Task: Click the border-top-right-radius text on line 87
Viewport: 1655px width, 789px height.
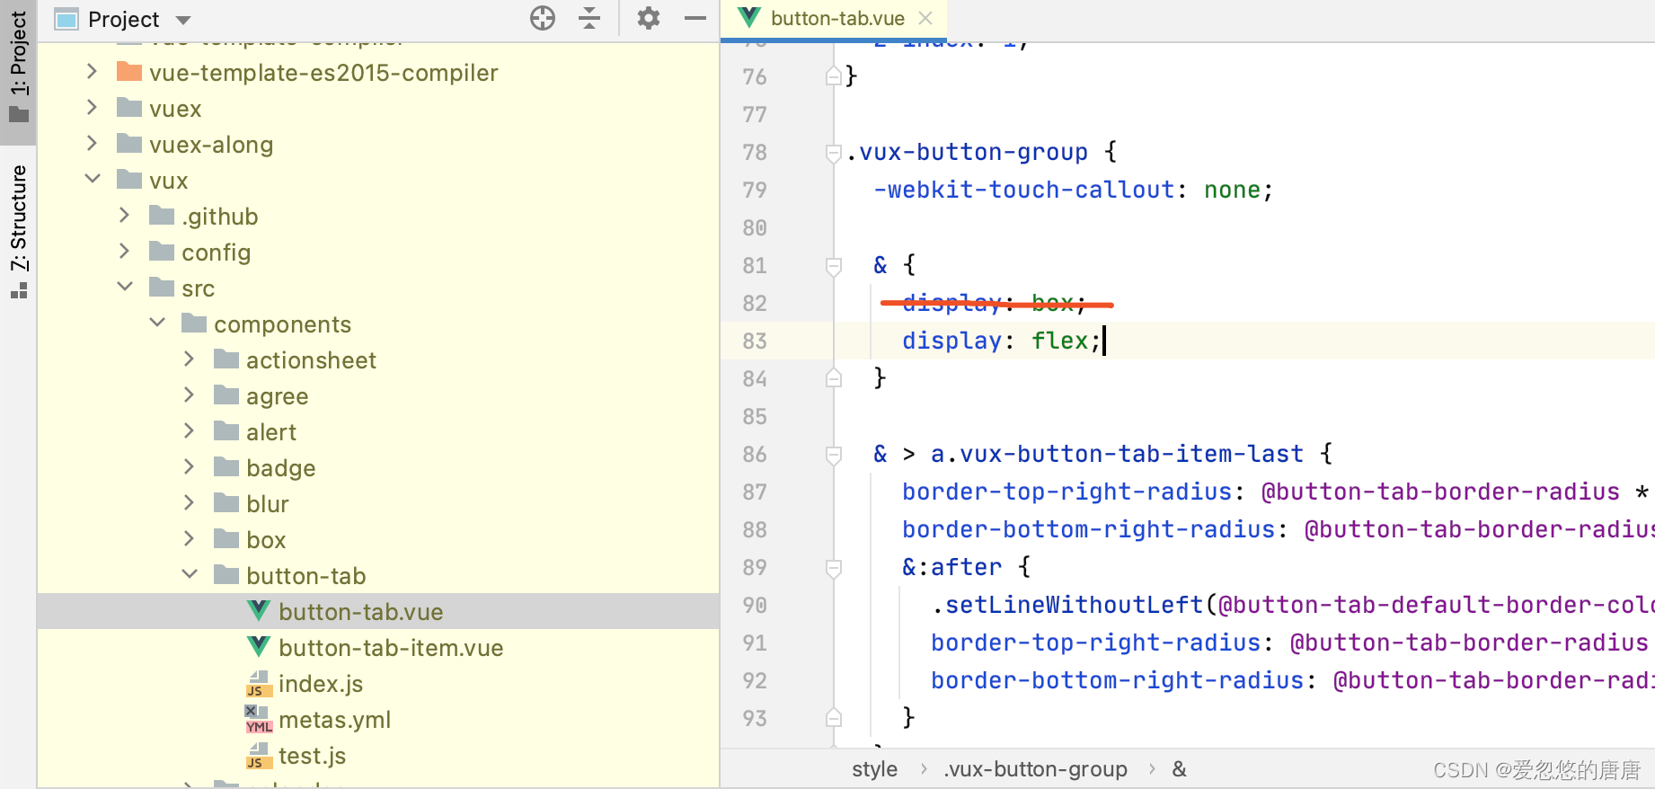Action: coord(1066,492)
